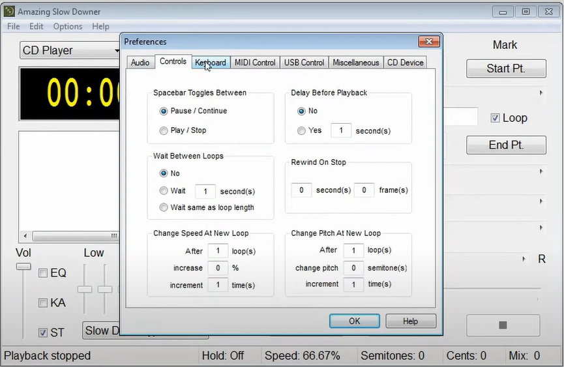Click the track list horizontal scrollbar
This screenshot has height=367, width=564.
click(x=75, y=236)
